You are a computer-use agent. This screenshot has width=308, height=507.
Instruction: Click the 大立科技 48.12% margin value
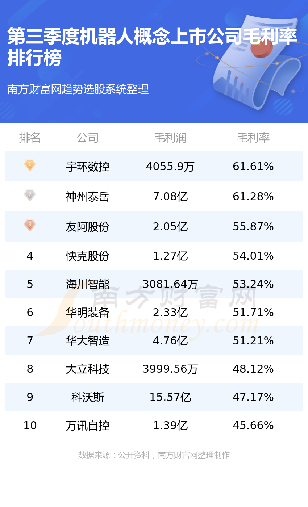(253, 369)
